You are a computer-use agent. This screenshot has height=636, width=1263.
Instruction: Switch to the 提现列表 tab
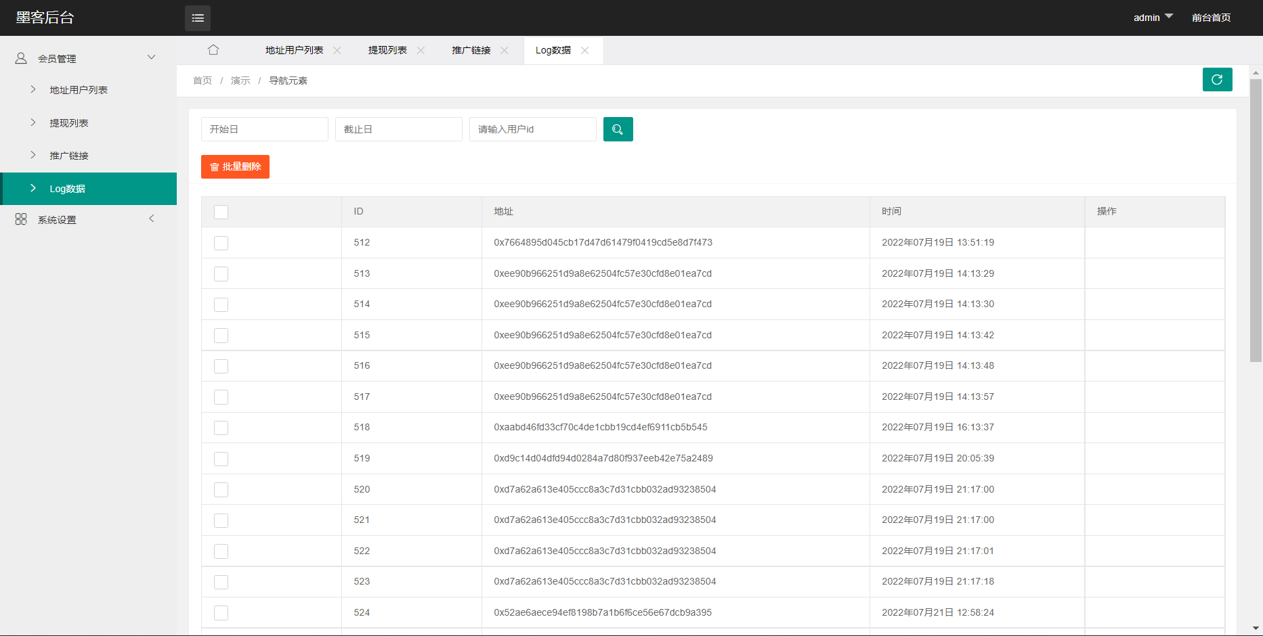[x=387, y=51]
